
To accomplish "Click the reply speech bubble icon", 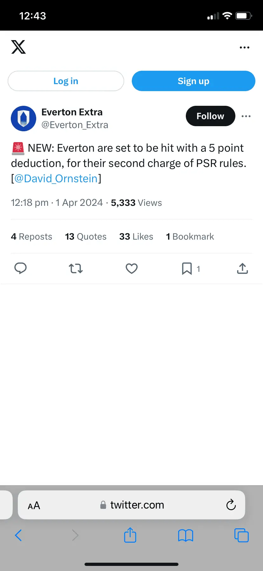I will (x=21, y=269).
